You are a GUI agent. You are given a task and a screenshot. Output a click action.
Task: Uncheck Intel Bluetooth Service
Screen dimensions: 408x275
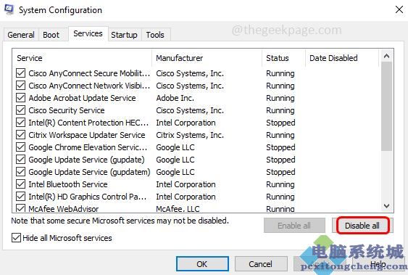(20, 184)
